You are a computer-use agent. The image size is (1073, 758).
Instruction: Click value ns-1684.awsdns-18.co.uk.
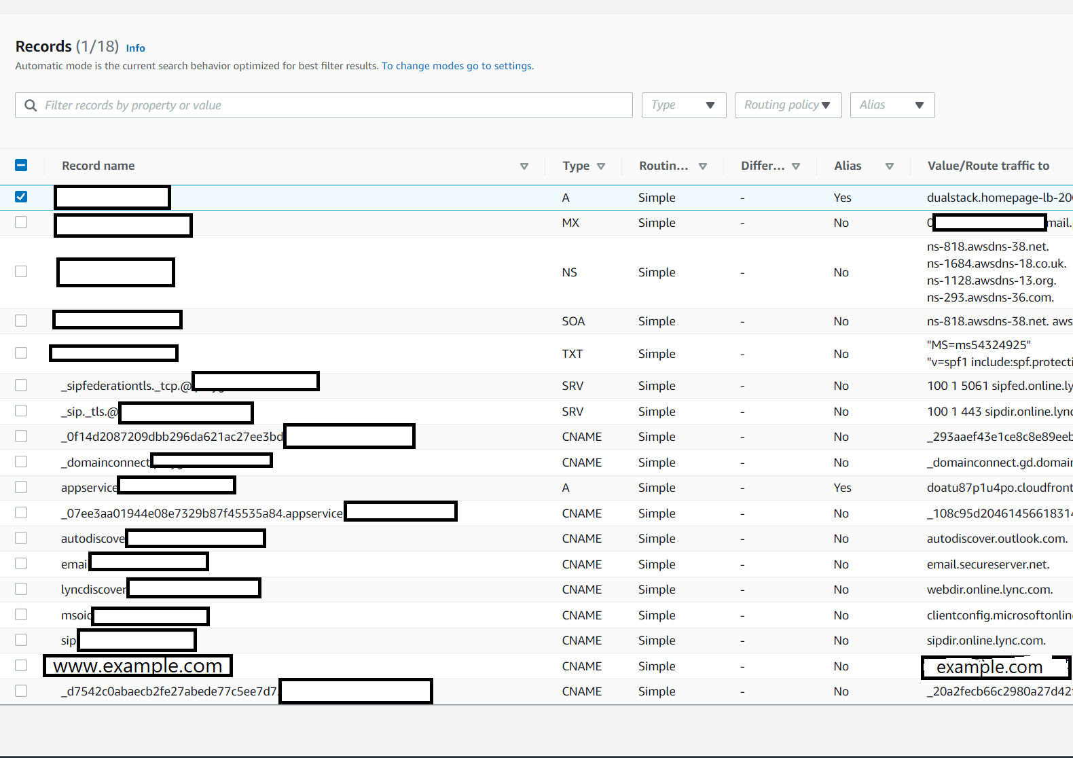pyautogui.click(x=997, y=264)
